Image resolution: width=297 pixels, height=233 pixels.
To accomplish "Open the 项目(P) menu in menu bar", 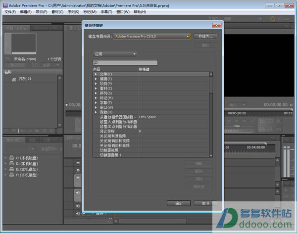I will pos(42,12).
